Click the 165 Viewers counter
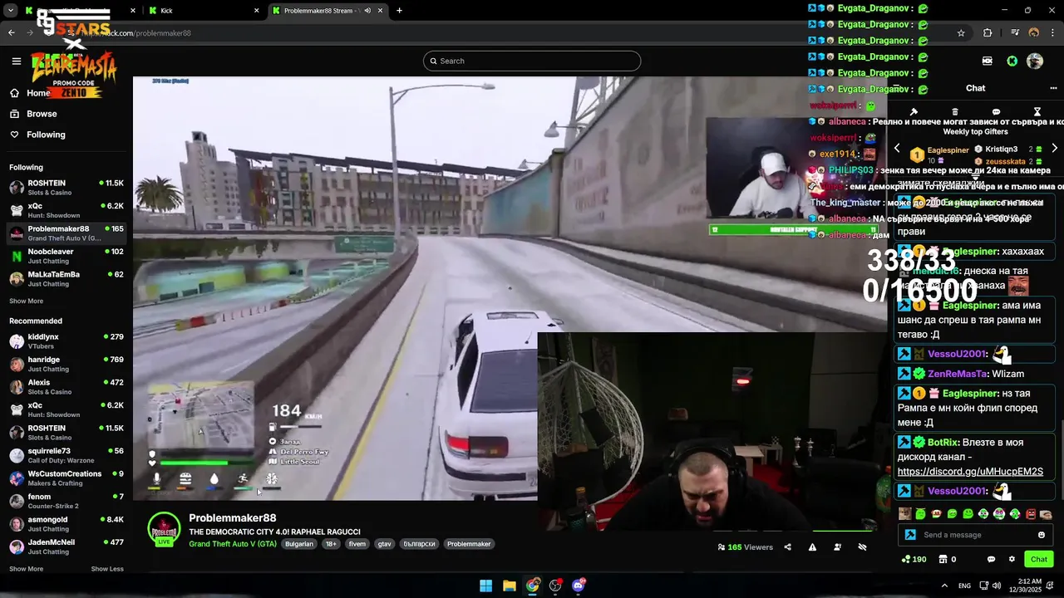The image size is (1064, 598). click(x=746, y=547)
